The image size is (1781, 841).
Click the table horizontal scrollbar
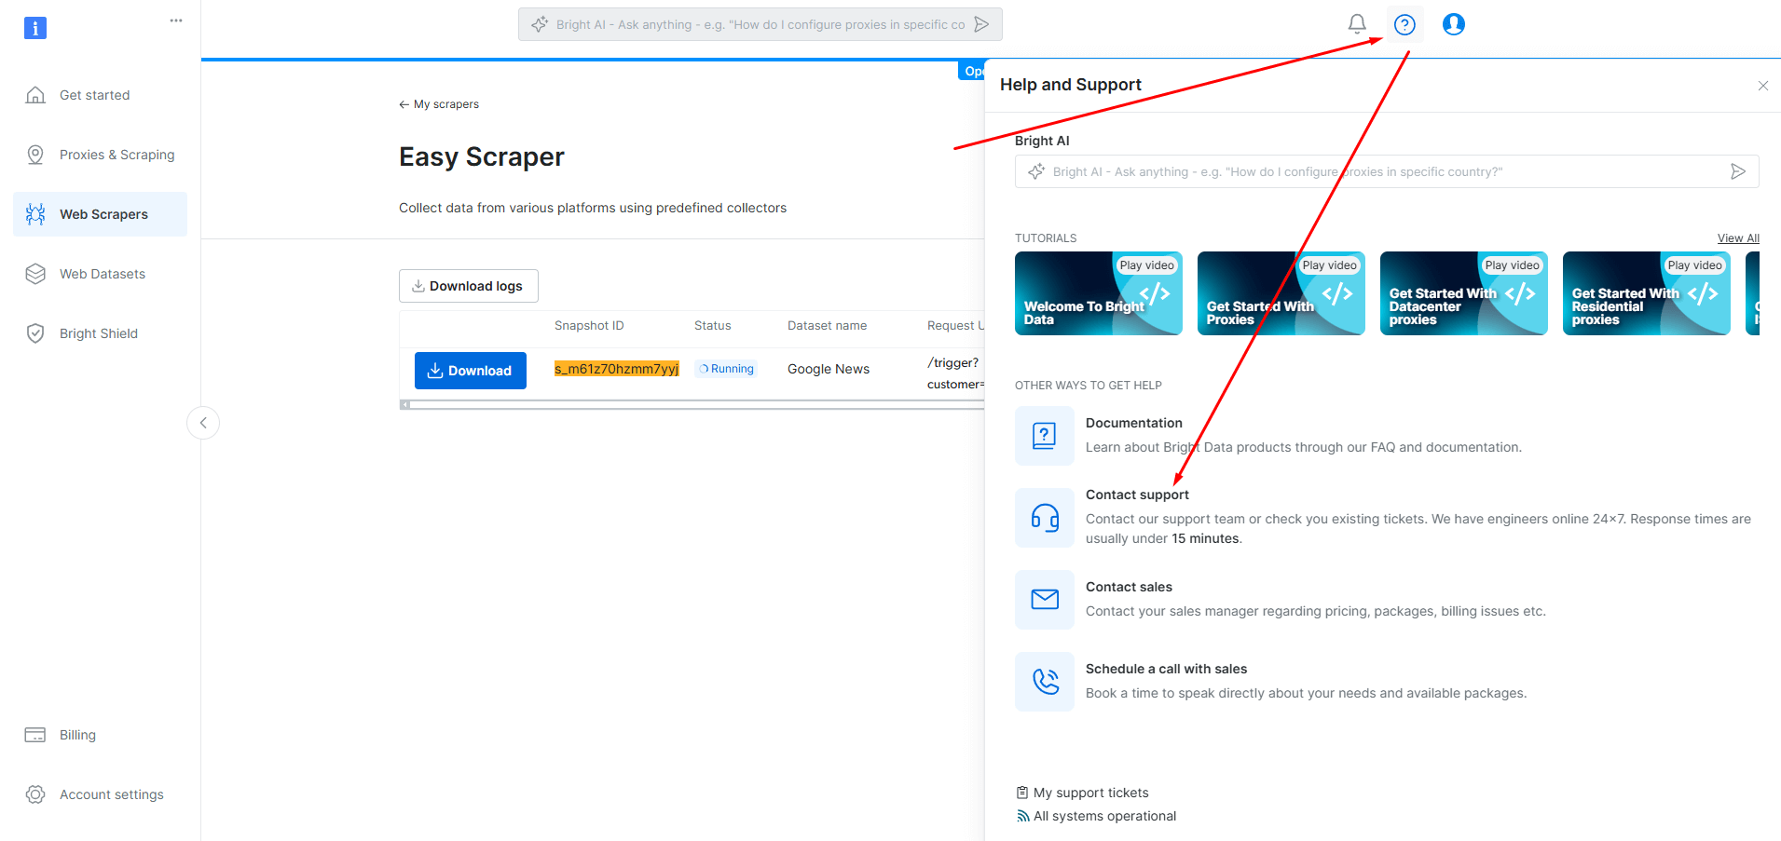[692, 404]
